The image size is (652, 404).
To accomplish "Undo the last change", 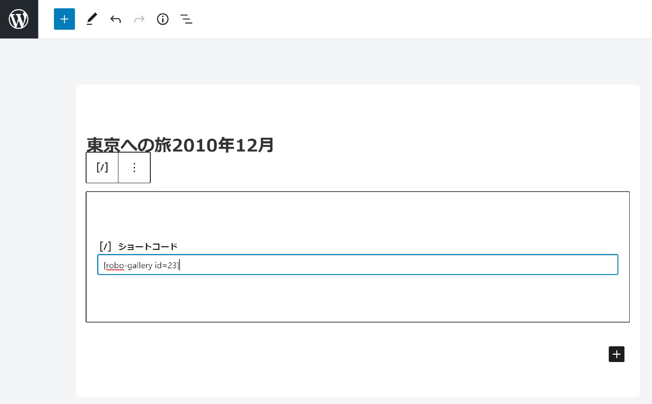I will point(115,19).
